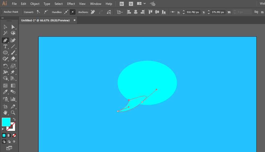
Task: Change Screen Mode at toolbar bottom
Action: pyautogui.click(x=9, y=148)
